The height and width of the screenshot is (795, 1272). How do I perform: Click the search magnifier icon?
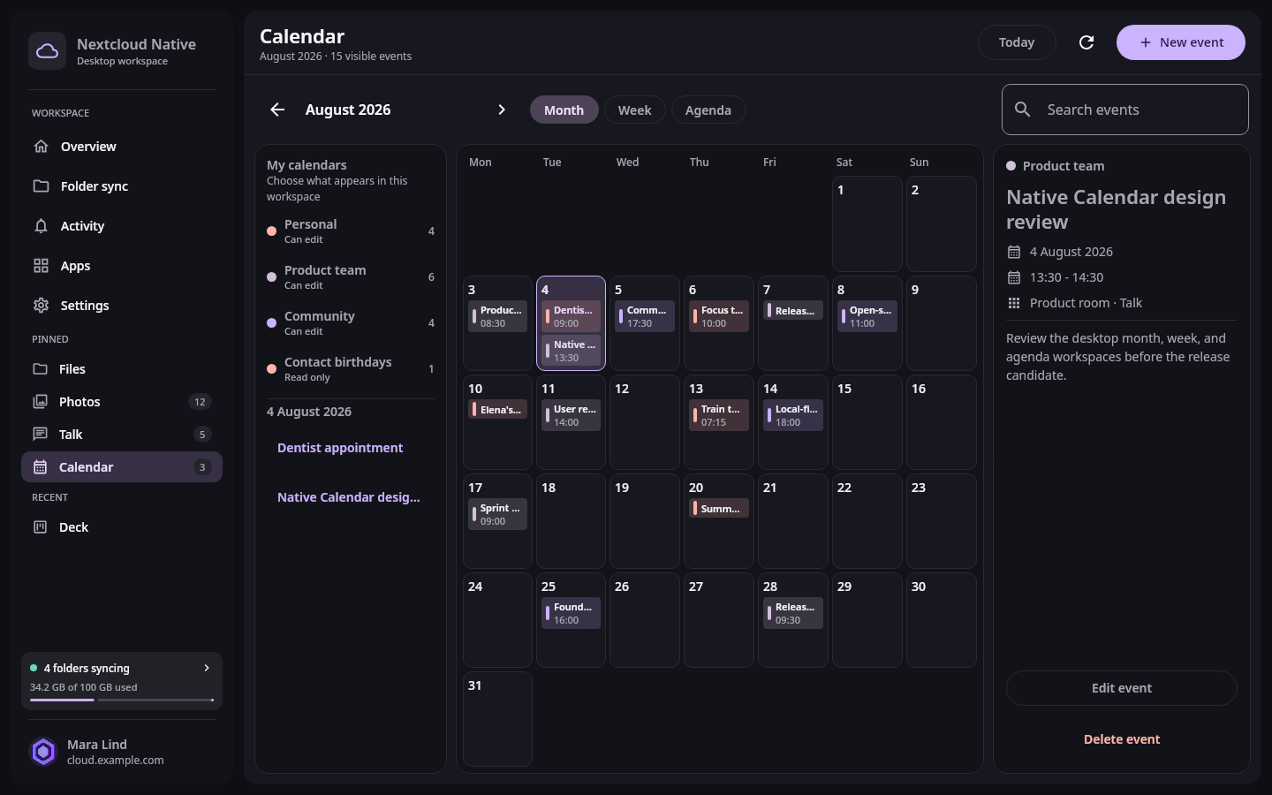[1022, 110]
